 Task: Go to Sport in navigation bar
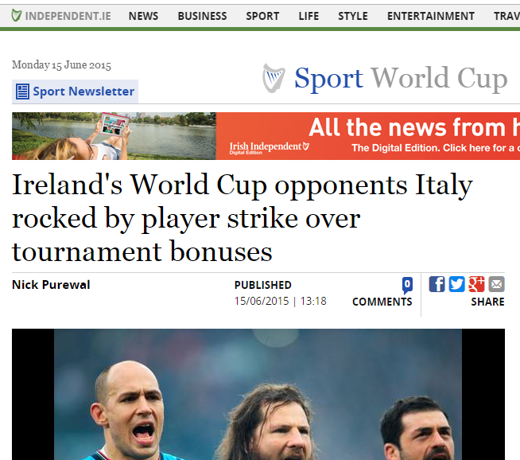(262, 16)
